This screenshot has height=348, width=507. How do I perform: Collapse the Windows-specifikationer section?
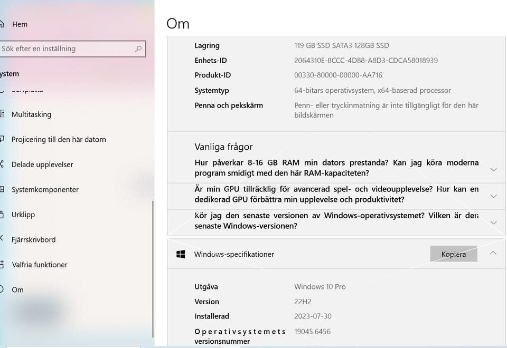(493, 253)
